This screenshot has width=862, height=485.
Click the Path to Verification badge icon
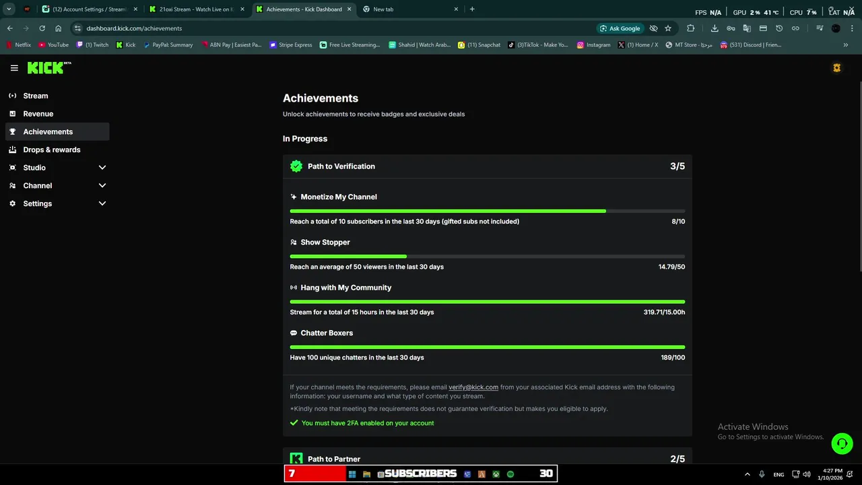(296, 166)
